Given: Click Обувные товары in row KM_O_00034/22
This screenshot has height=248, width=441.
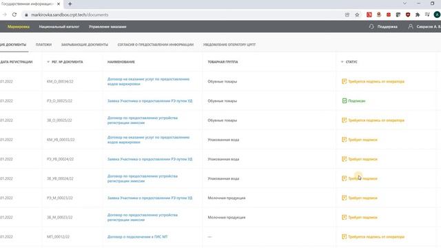Looking at the screenshot, I should pyautogui.click(x=222, y=81).
